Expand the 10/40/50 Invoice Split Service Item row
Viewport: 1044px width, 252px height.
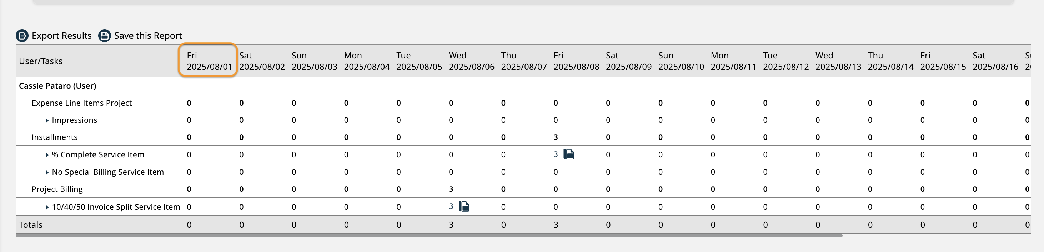click(47, 206)
